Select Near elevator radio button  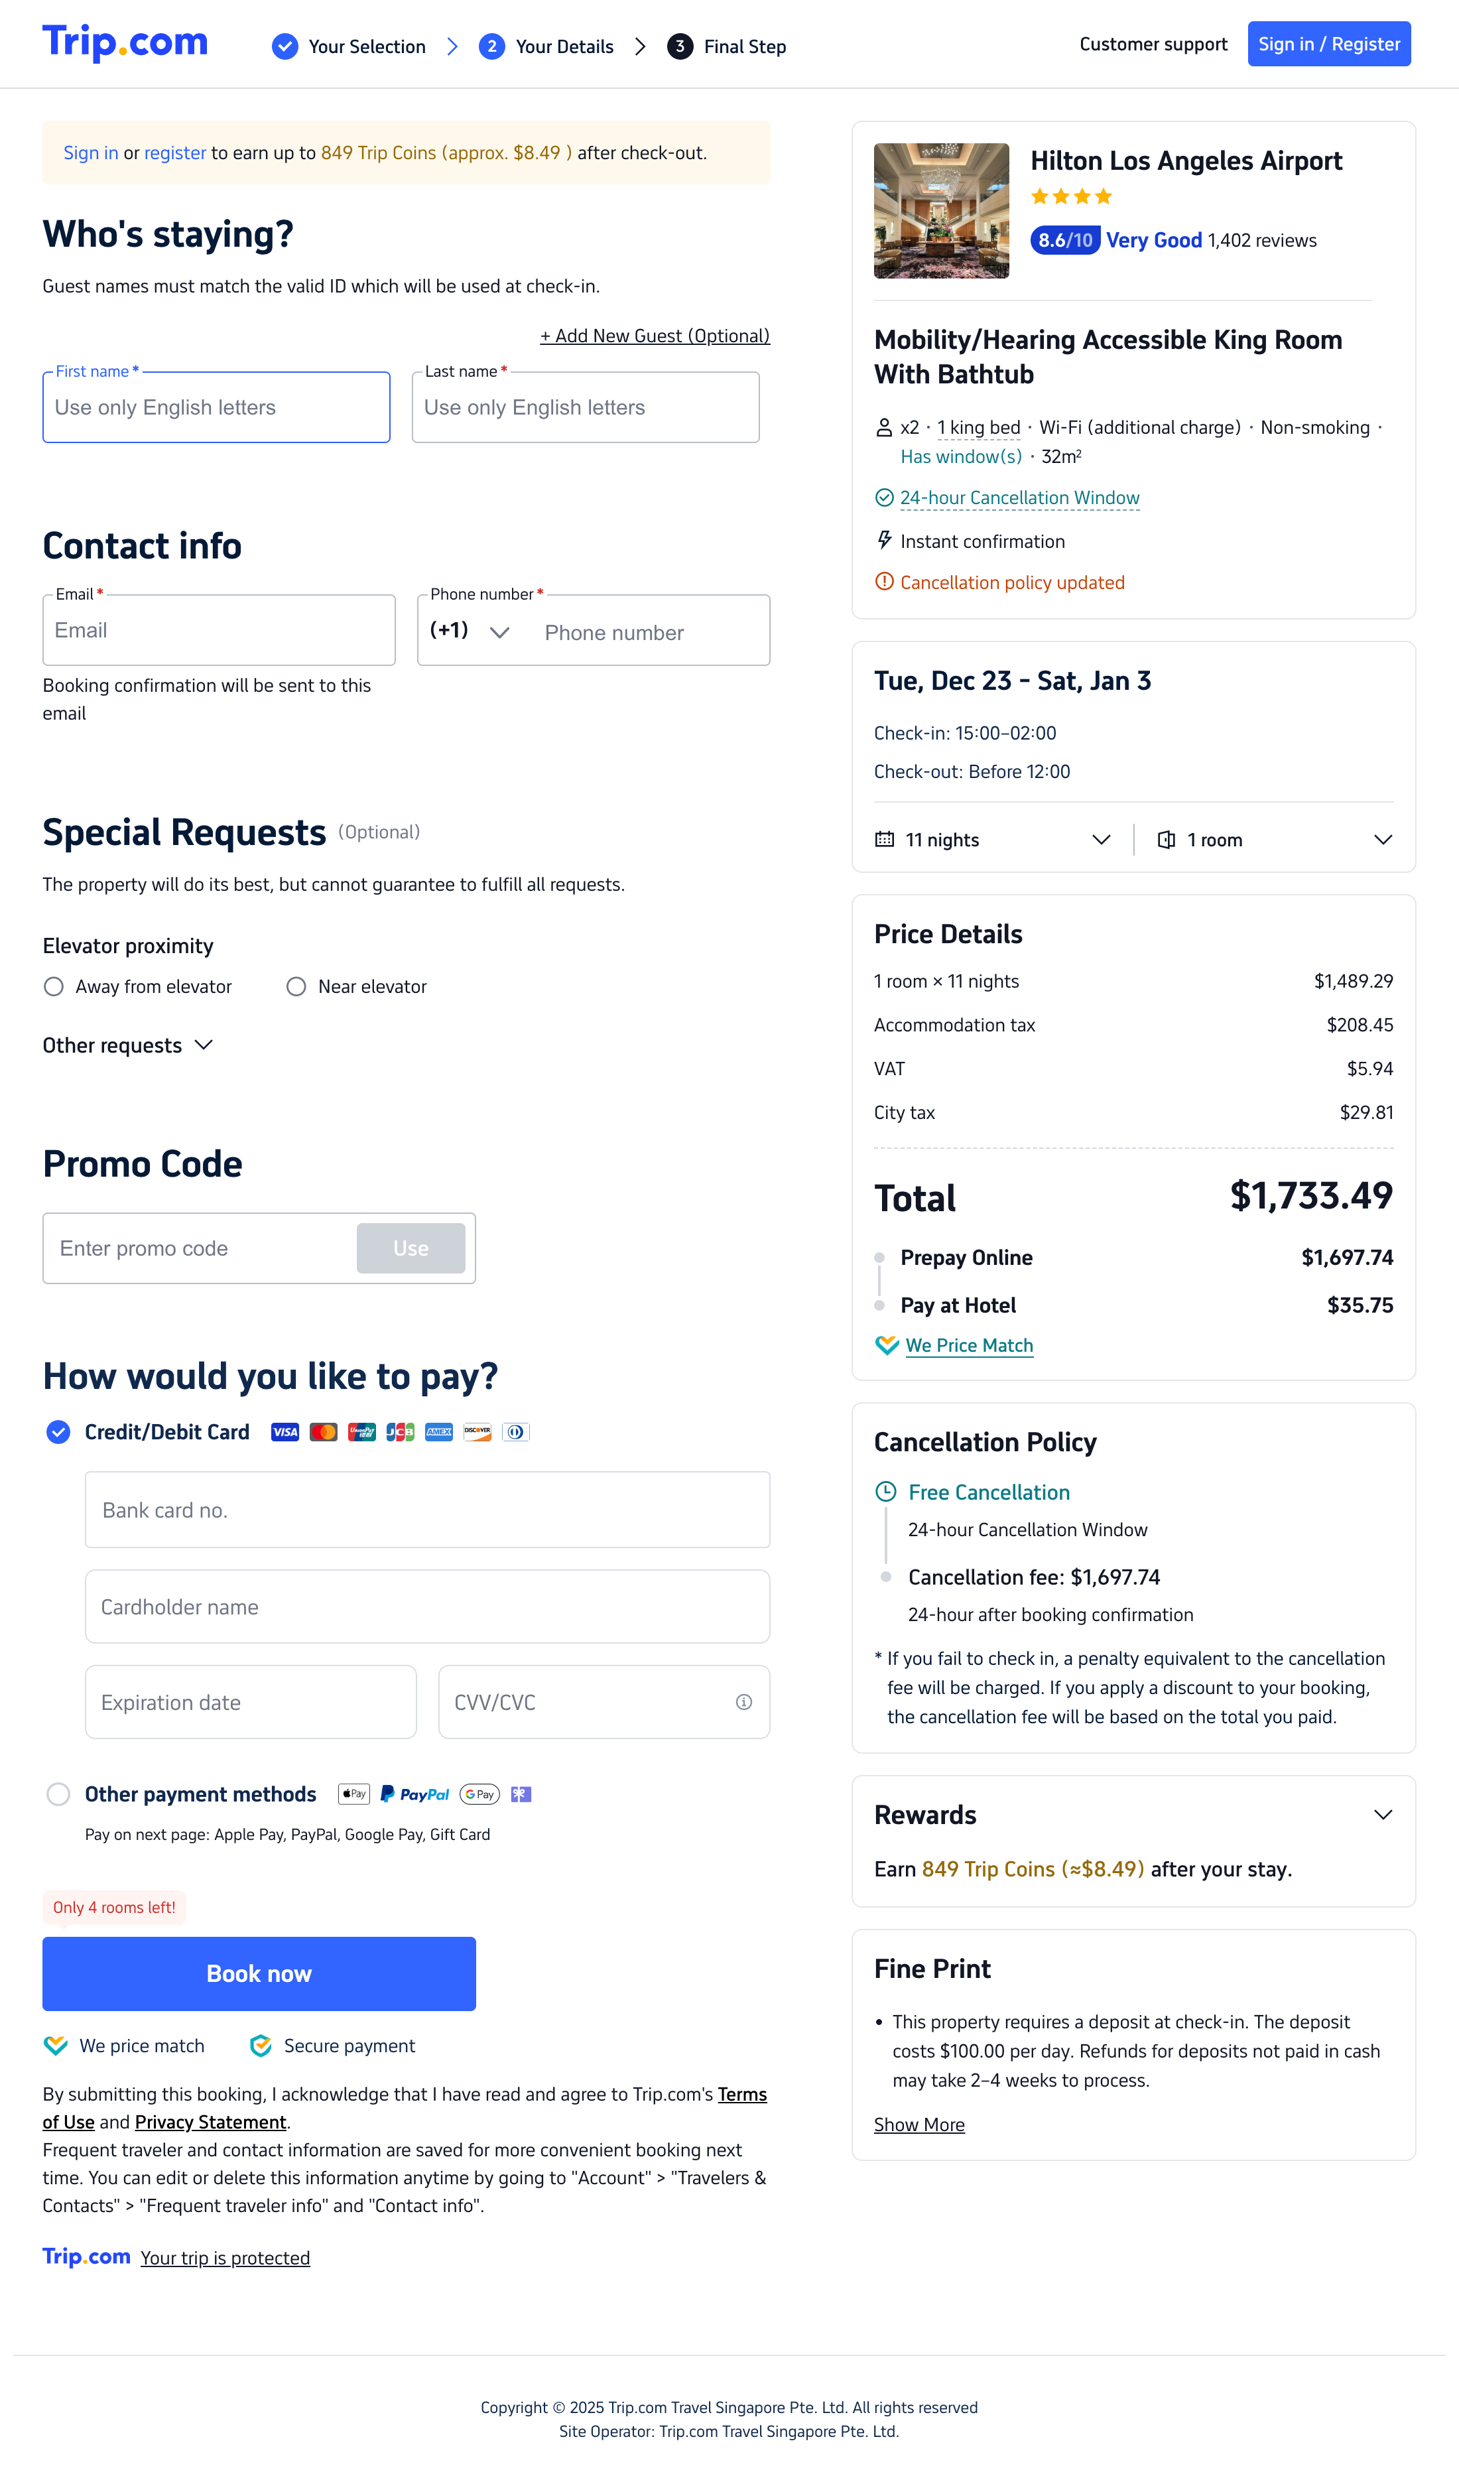296,987
